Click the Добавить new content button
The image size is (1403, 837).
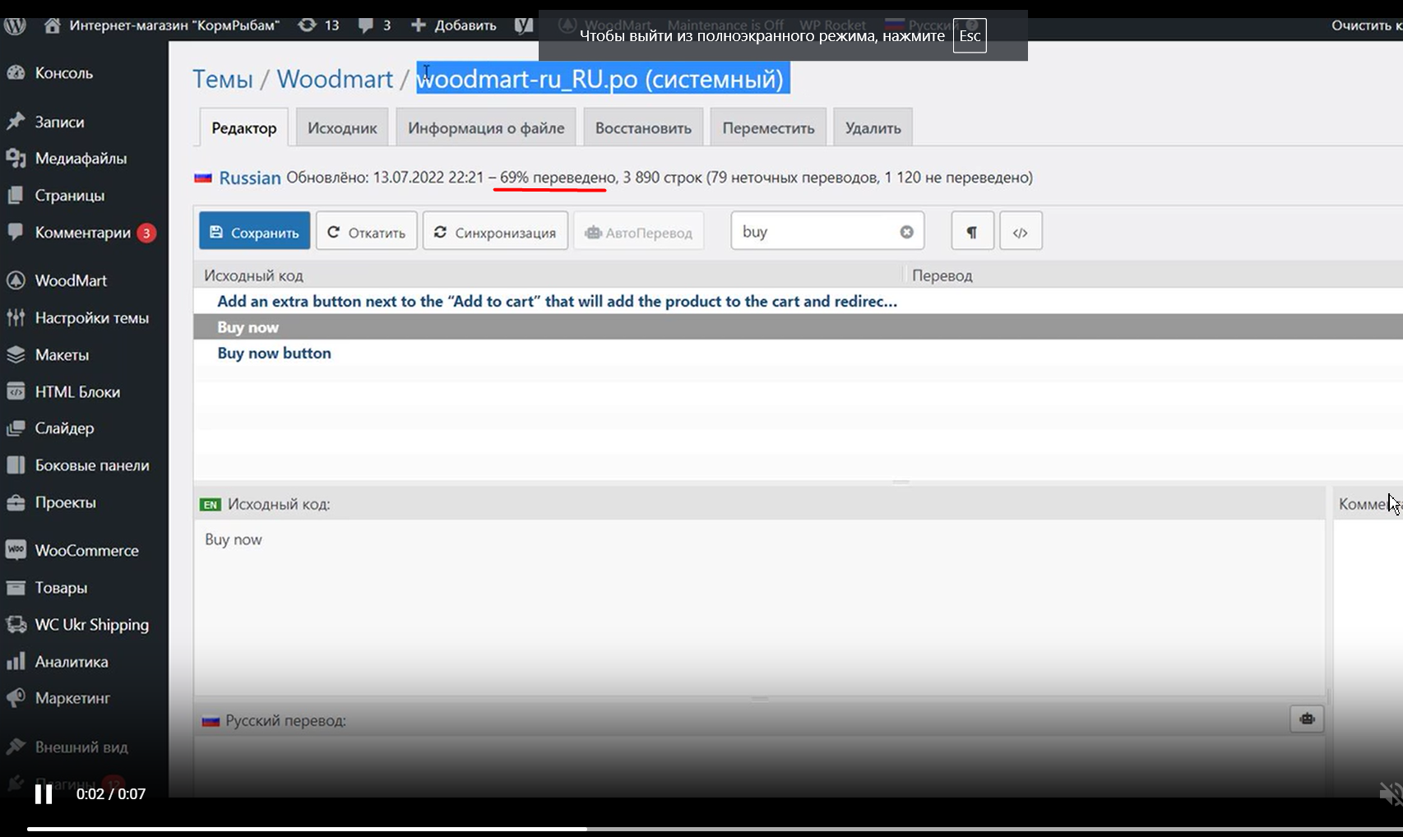tap(453, 25)
